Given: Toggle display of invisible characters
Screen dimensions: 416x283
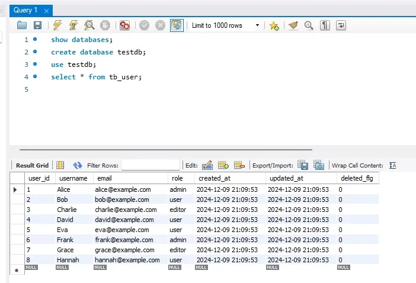Looking at the screenshot, I should pos(325,25).
